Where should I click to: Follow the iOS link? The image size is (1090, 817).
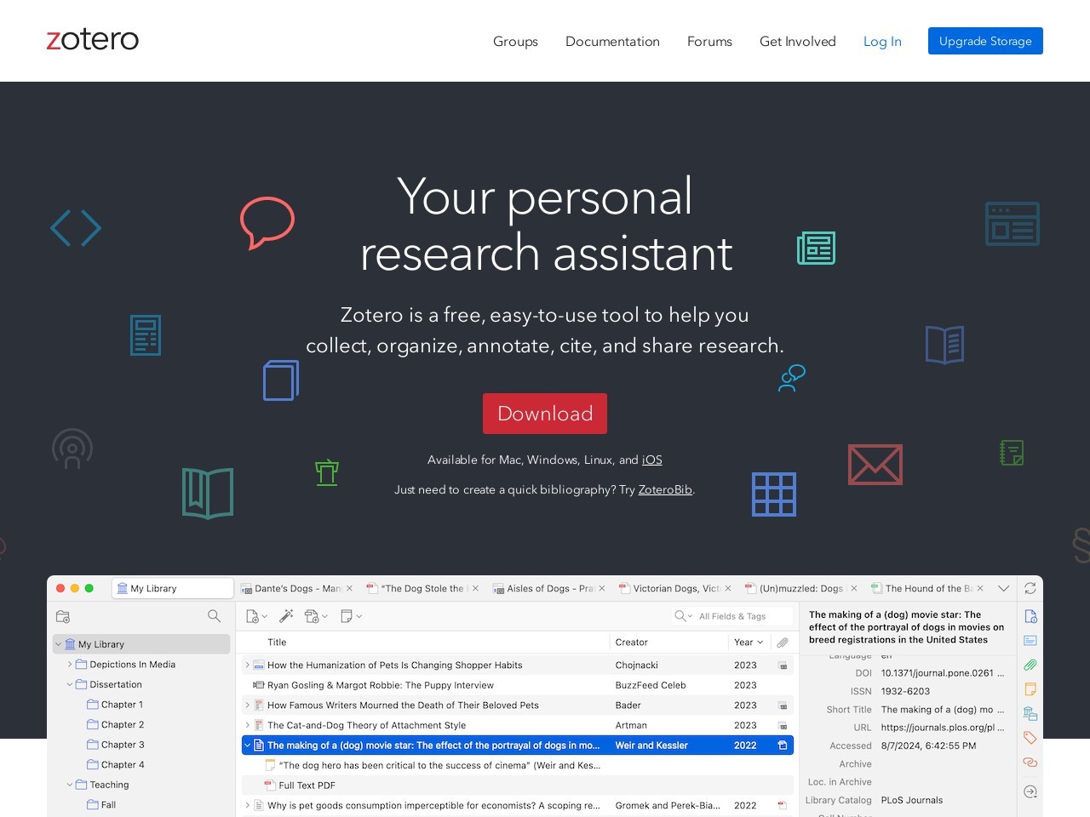click(x=651, y=460)
